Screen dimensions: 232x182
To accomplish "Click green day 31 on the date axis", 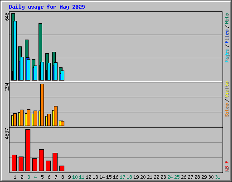I will (x=217, y=177).
